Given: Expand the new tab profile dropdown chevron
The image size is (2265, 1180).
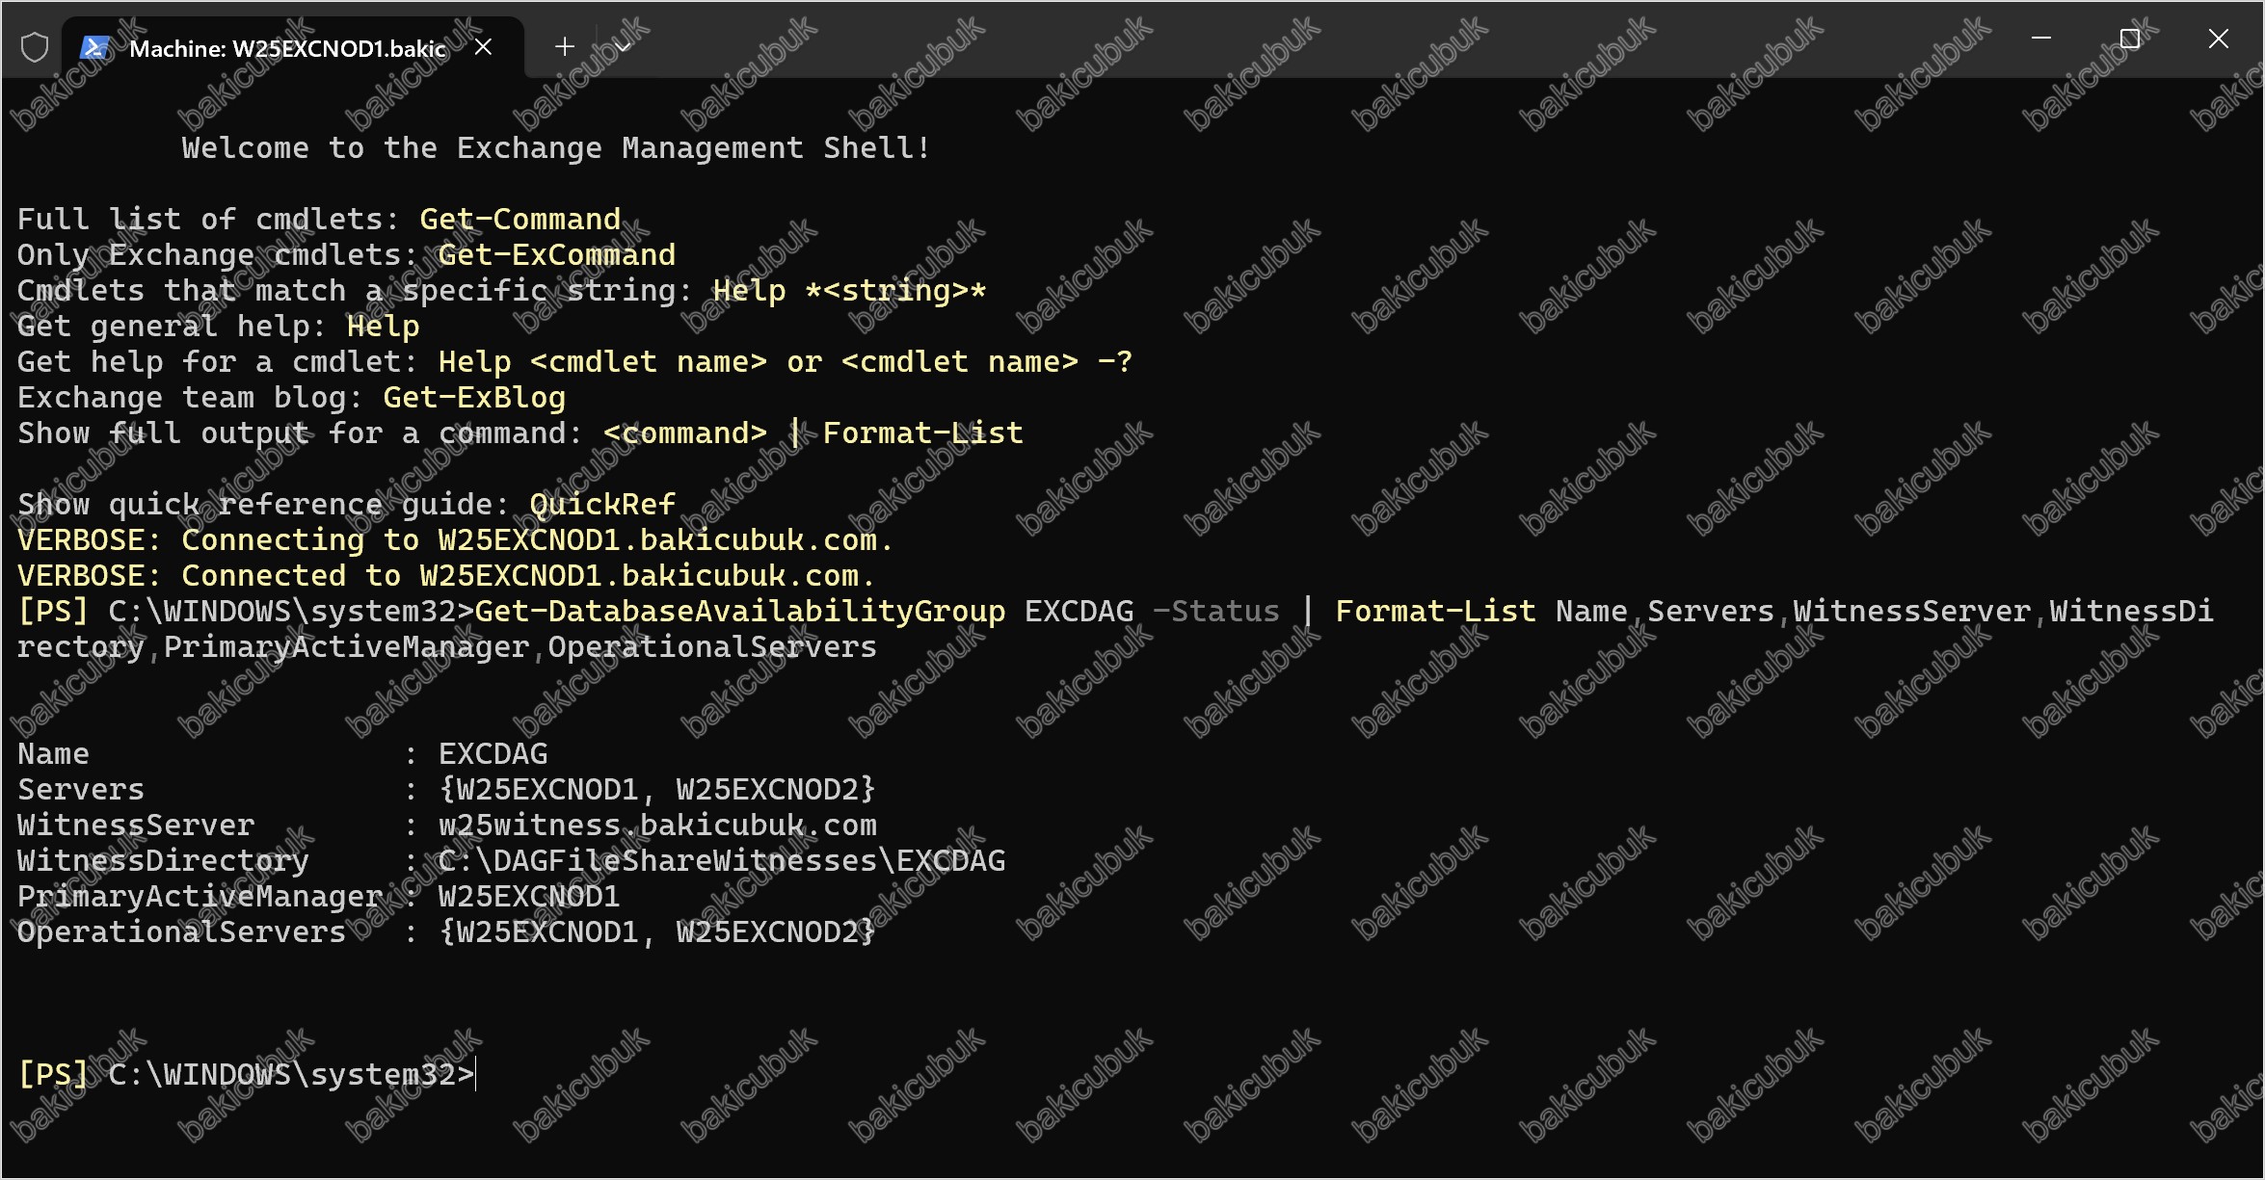Looking at the screenshot, I should coord(623,46).
